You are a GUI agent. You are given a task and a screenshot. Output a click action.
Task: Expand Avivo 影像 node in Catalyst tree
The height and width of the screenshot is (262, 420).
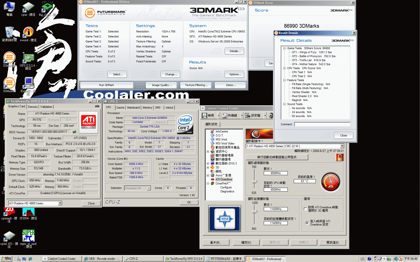208,175
